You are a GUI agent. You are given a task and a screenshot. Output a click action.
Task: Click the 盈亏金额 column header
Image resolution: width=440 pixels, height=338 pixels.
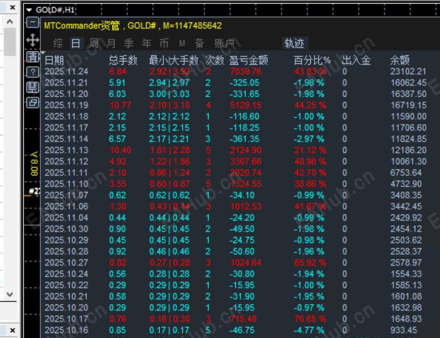[x=249, y=60]
